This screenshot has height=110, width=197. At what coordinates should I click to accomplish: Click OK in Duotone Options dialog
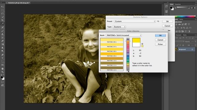coord(167,21)
